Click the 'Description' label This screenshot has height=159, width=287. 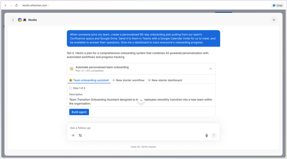tap(76, 94)
